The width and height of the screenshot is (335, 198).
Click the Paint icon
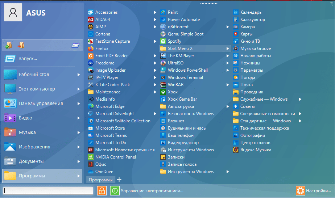point(163,12)
